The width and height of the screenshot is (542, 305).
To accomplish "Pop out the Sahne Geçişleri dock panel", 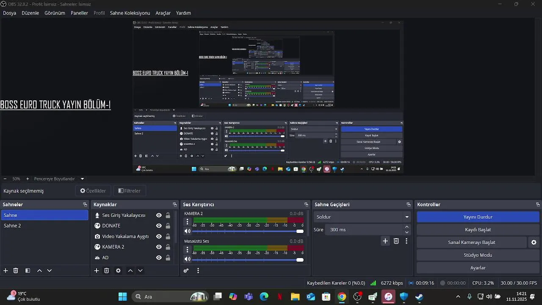I will click(409, 205).
